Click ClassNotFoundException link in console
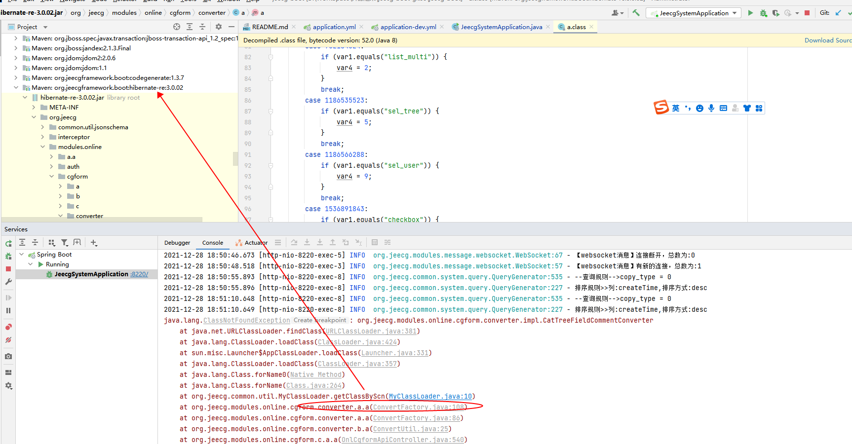The width and height of the screenshot is (852, 444). point(247,320)
